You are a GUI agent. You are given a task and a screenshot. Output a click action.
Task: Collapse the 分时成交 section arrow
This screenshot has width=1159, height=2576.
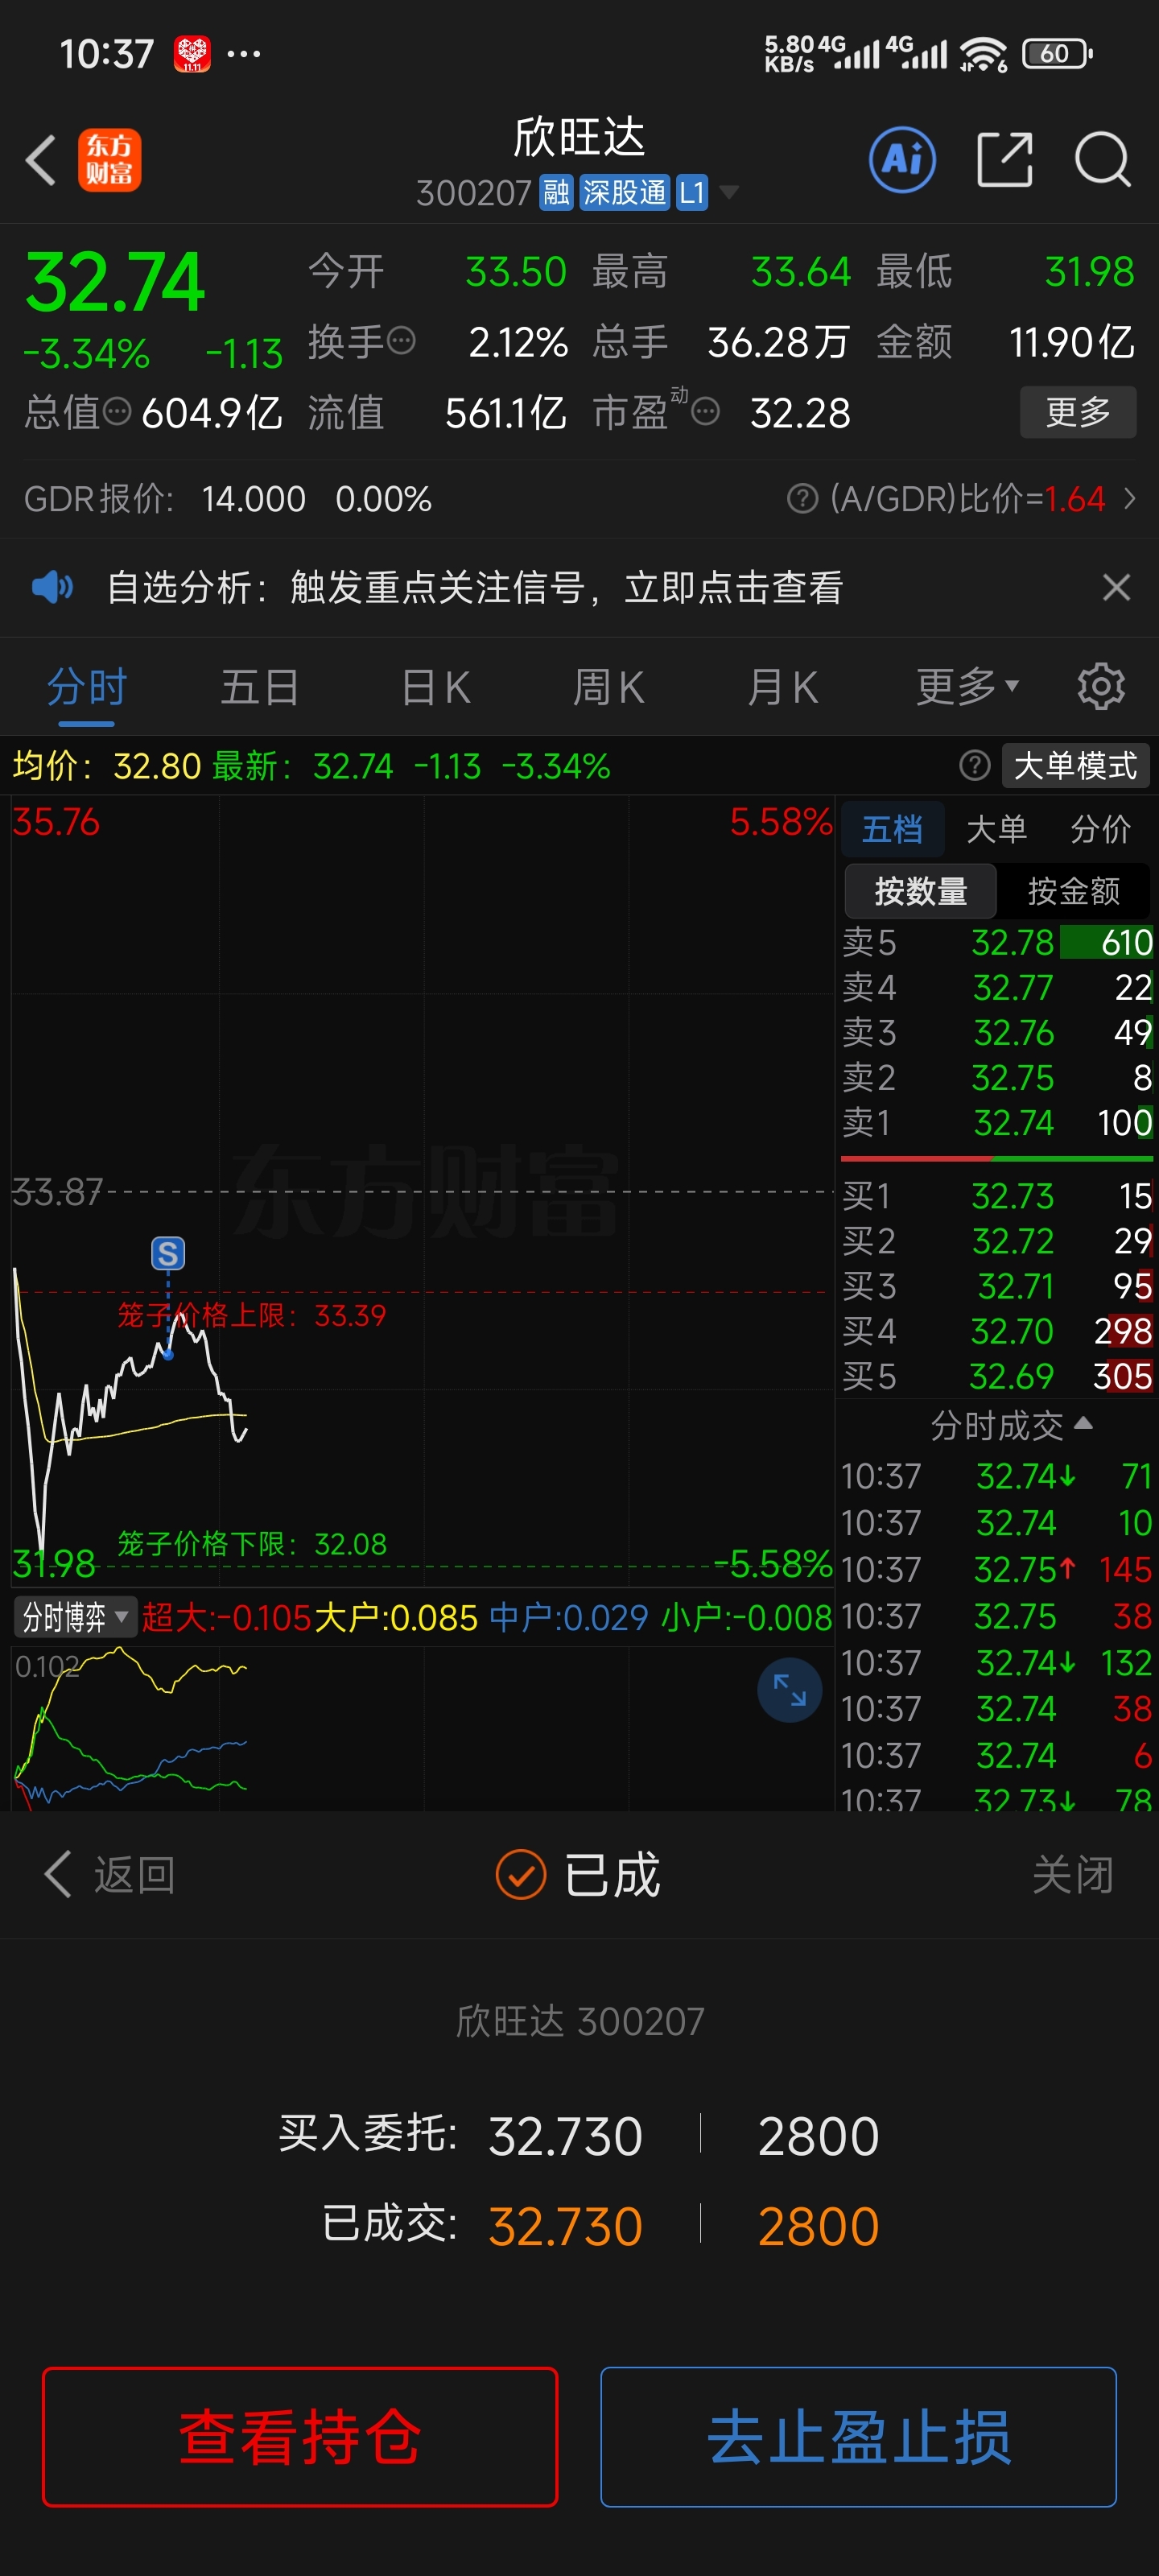click(x=1083, y=1423)
